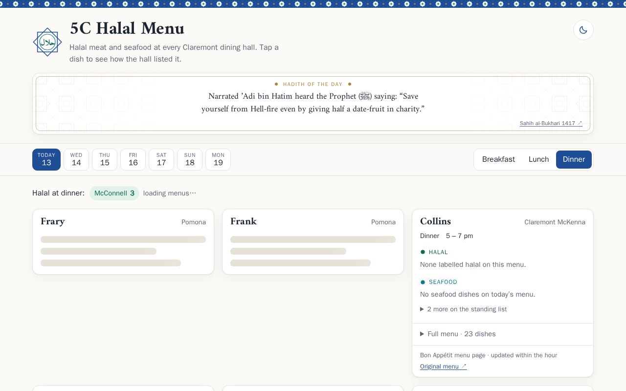Screen dimensions: 626x391
Task: Select Wed 14 date
Action: tap(76, 159)
